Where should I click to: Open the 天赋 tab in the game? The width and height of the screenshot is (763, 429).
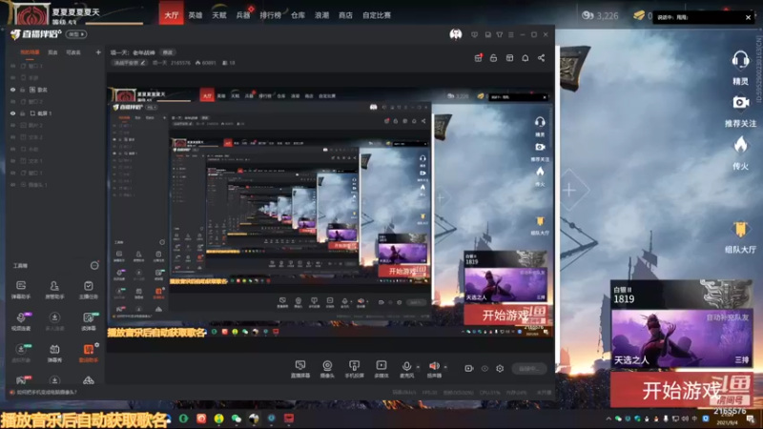pos(219,15)
